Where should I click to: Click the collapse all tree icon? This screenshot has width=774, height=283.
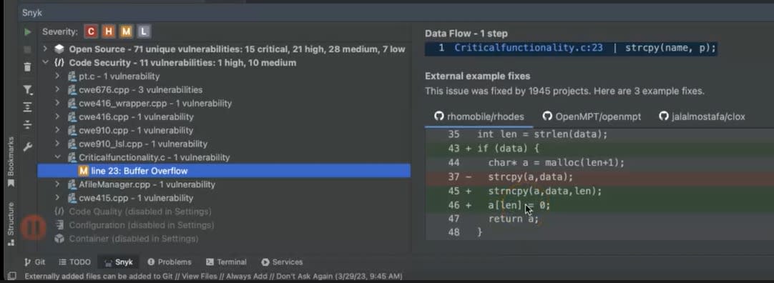pyautogui.click(x=28, y=124)
